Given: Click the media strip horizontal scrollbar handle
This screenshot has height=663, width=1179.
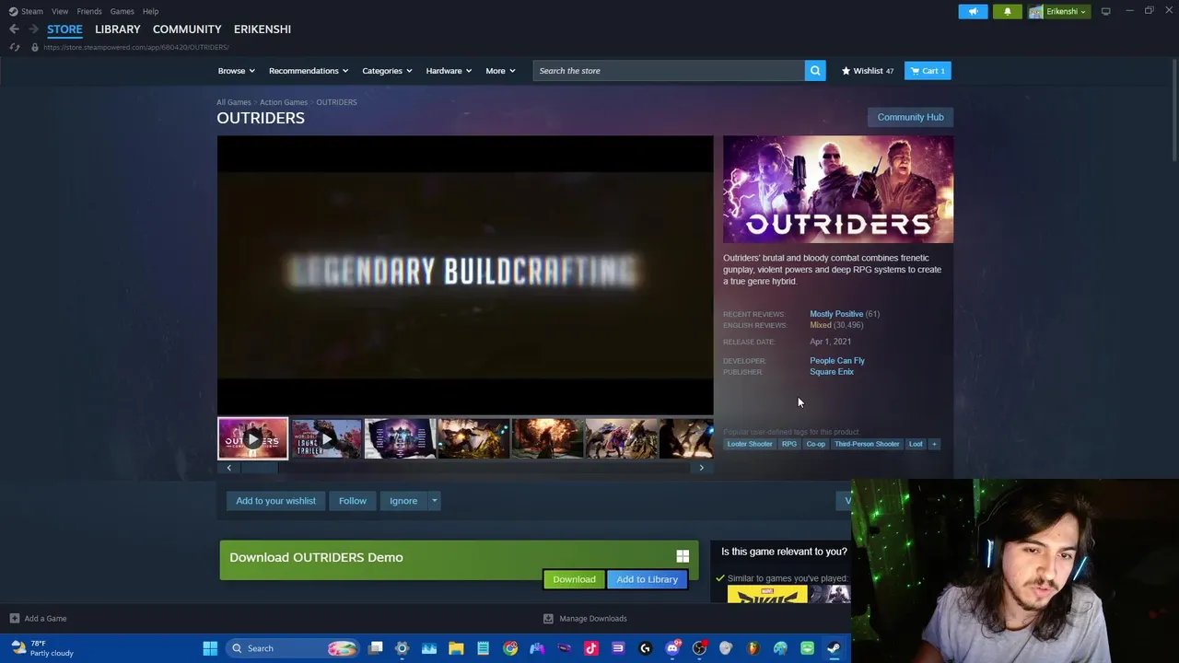Looking at the screenshot, I should [259, 468].
